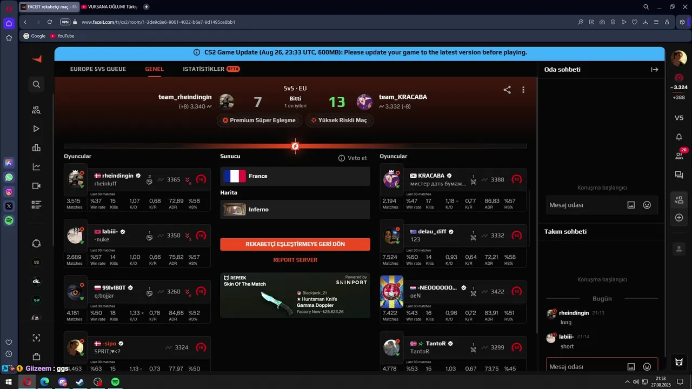Share this match room
Viewport: 692px width, 389px height.
507,90
